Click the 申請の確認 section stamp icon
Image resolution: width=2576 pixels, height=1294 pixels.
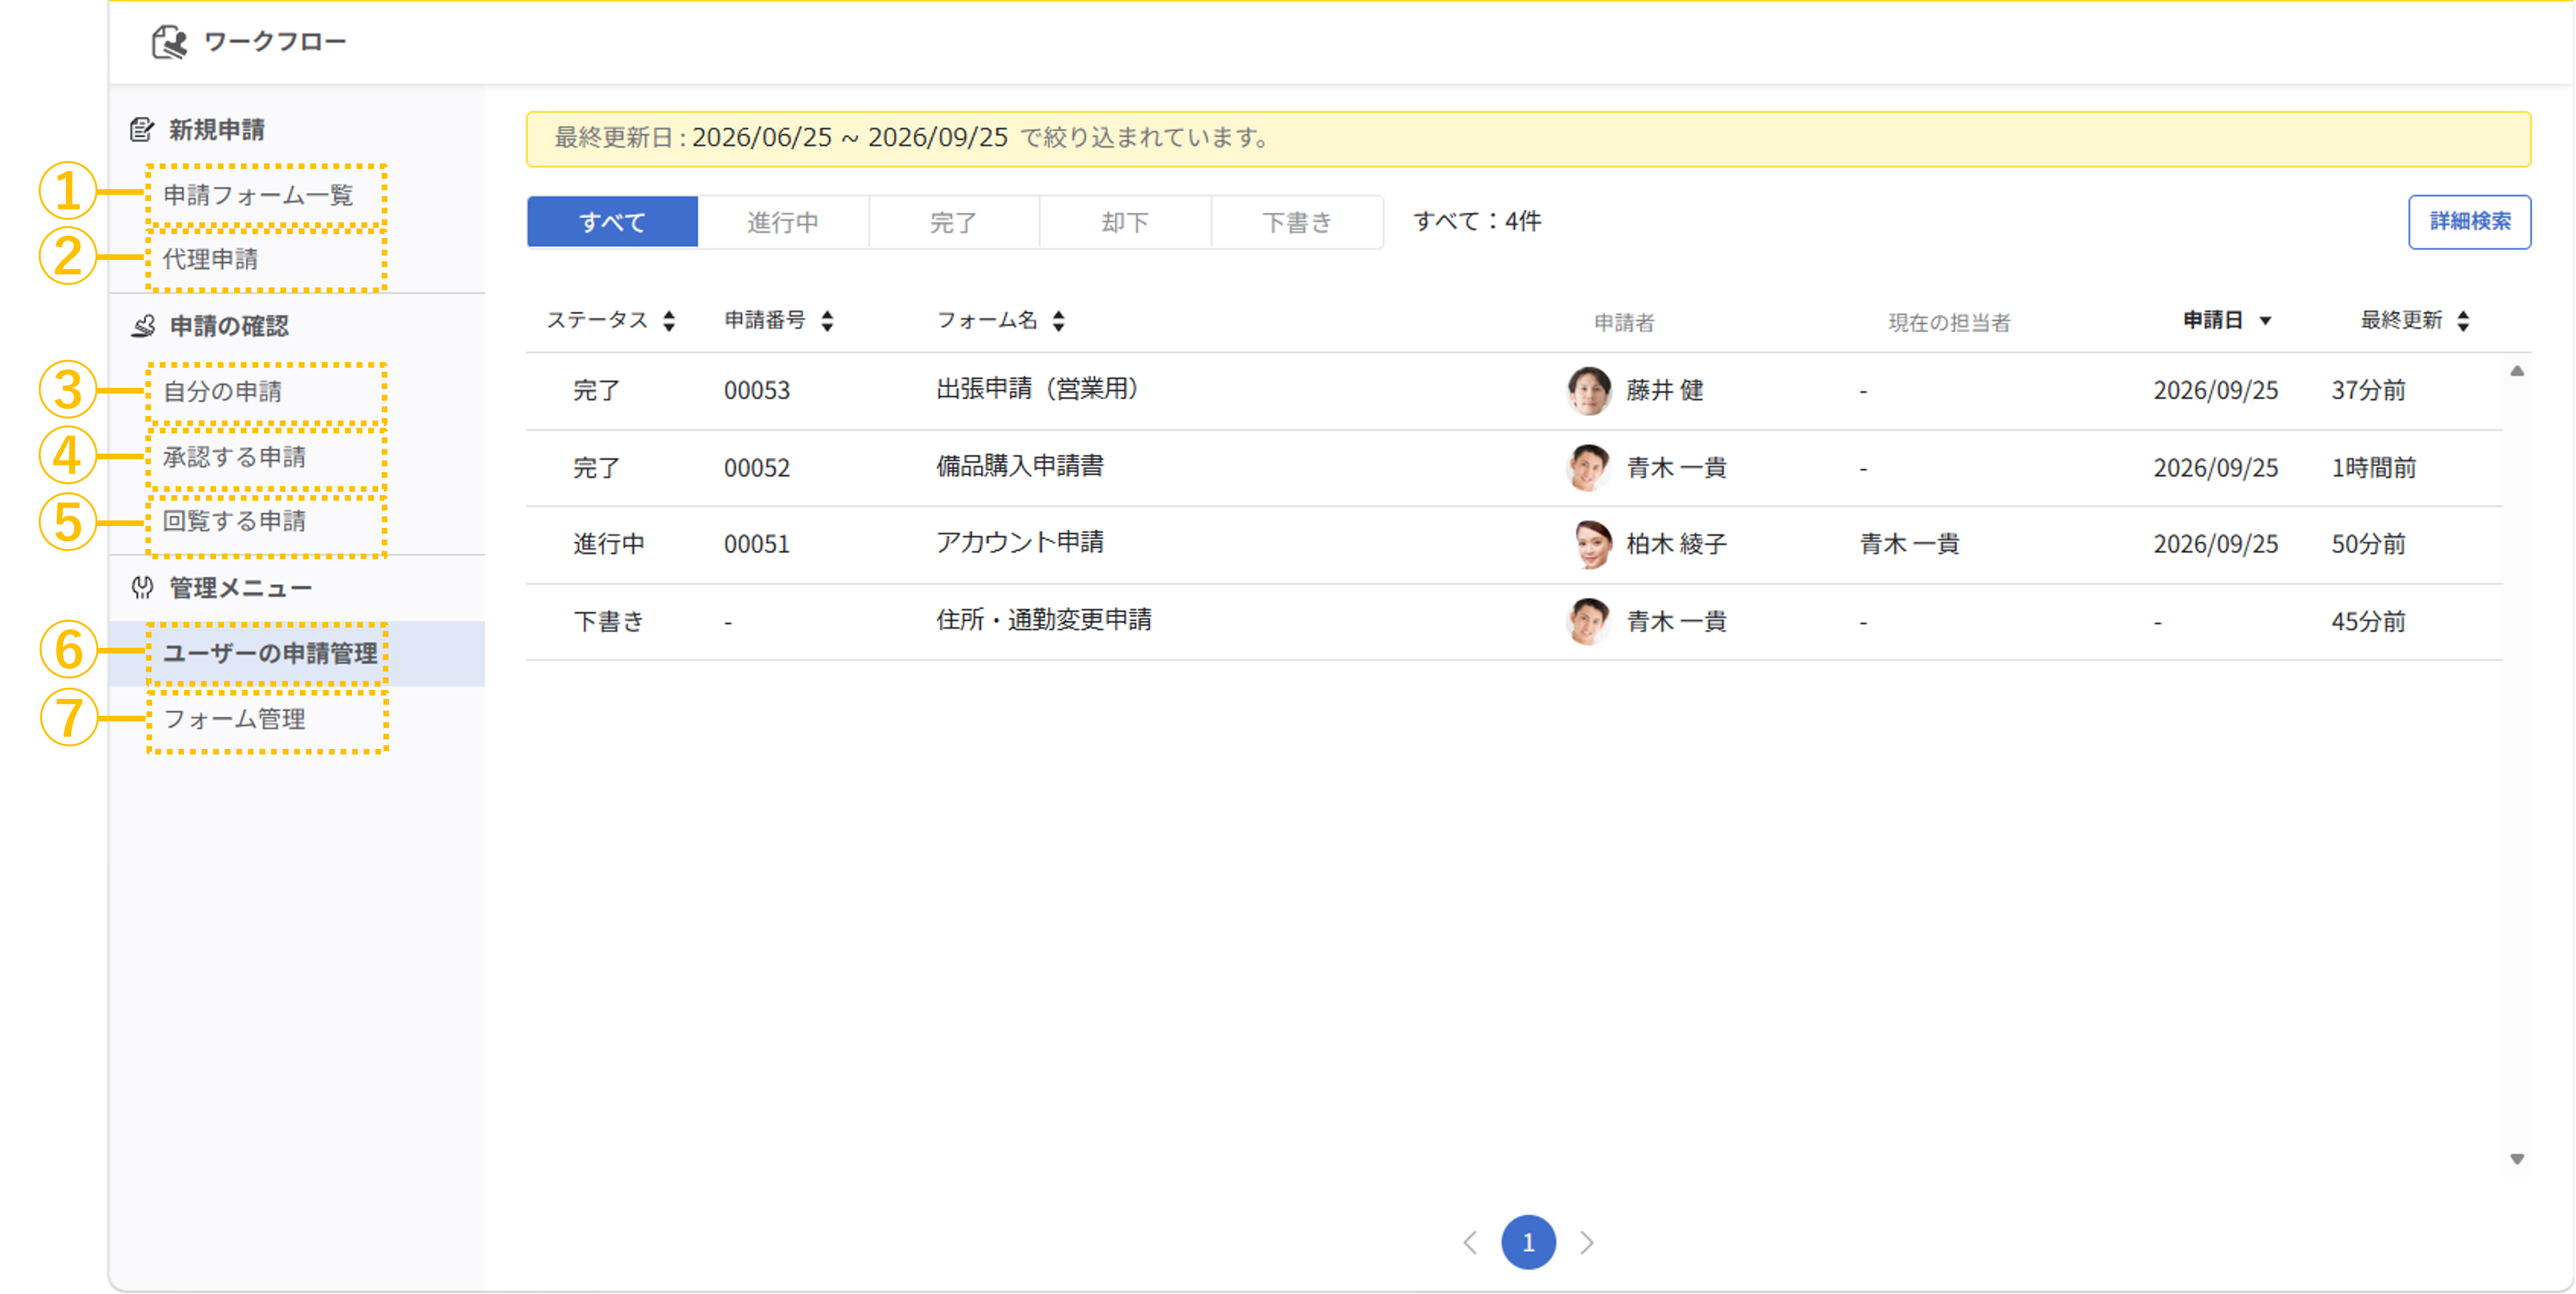pos(143,326)
